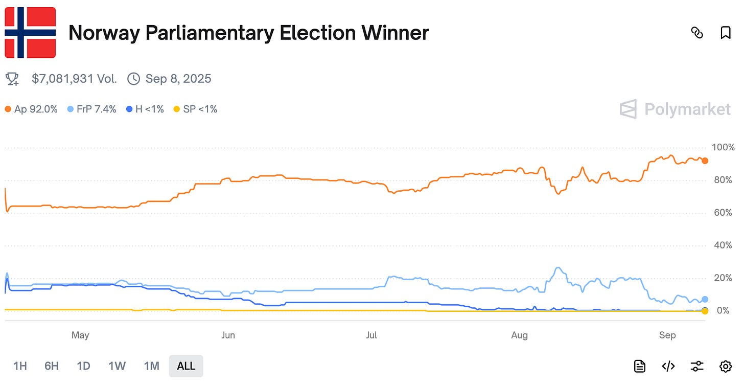Click the yellow SP legend color dot
744x386 pixels.
177,109
